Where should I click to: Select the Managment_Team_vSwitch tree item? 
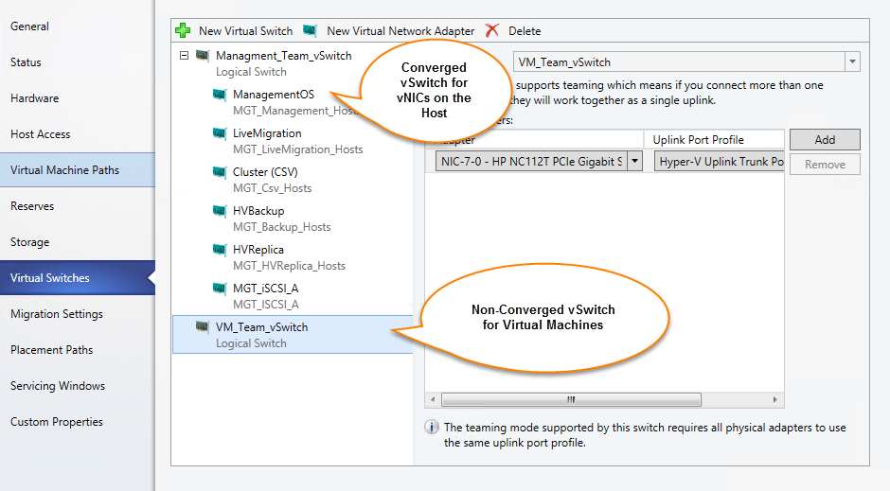click(x=284, y=56)
